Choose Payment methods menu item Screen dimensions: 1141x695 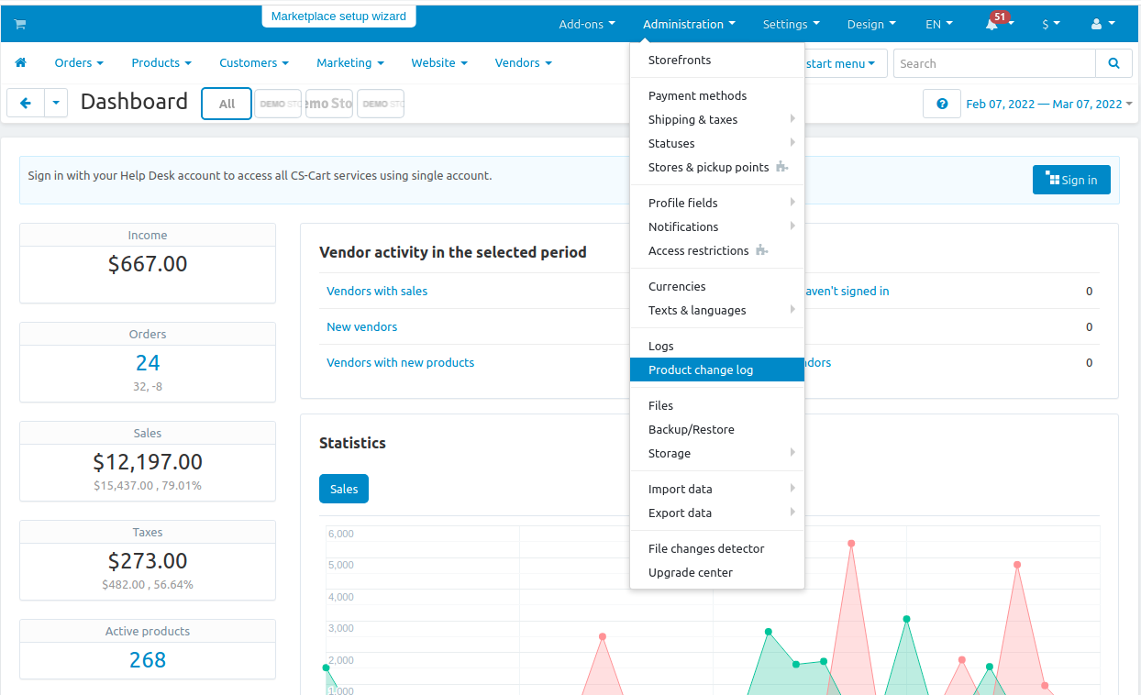[x=717, y=95]
